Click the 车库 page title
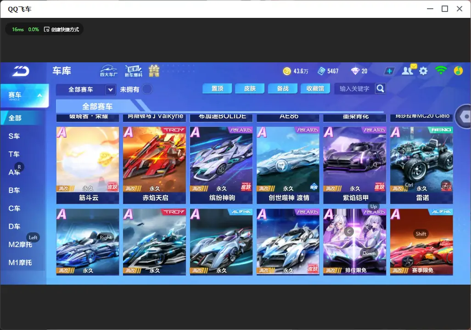Viewport: 471px width, 330px height. click(x=62, y=71)
